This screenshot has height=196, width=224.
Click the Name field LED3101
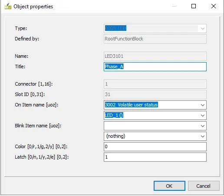pos(155,56)
